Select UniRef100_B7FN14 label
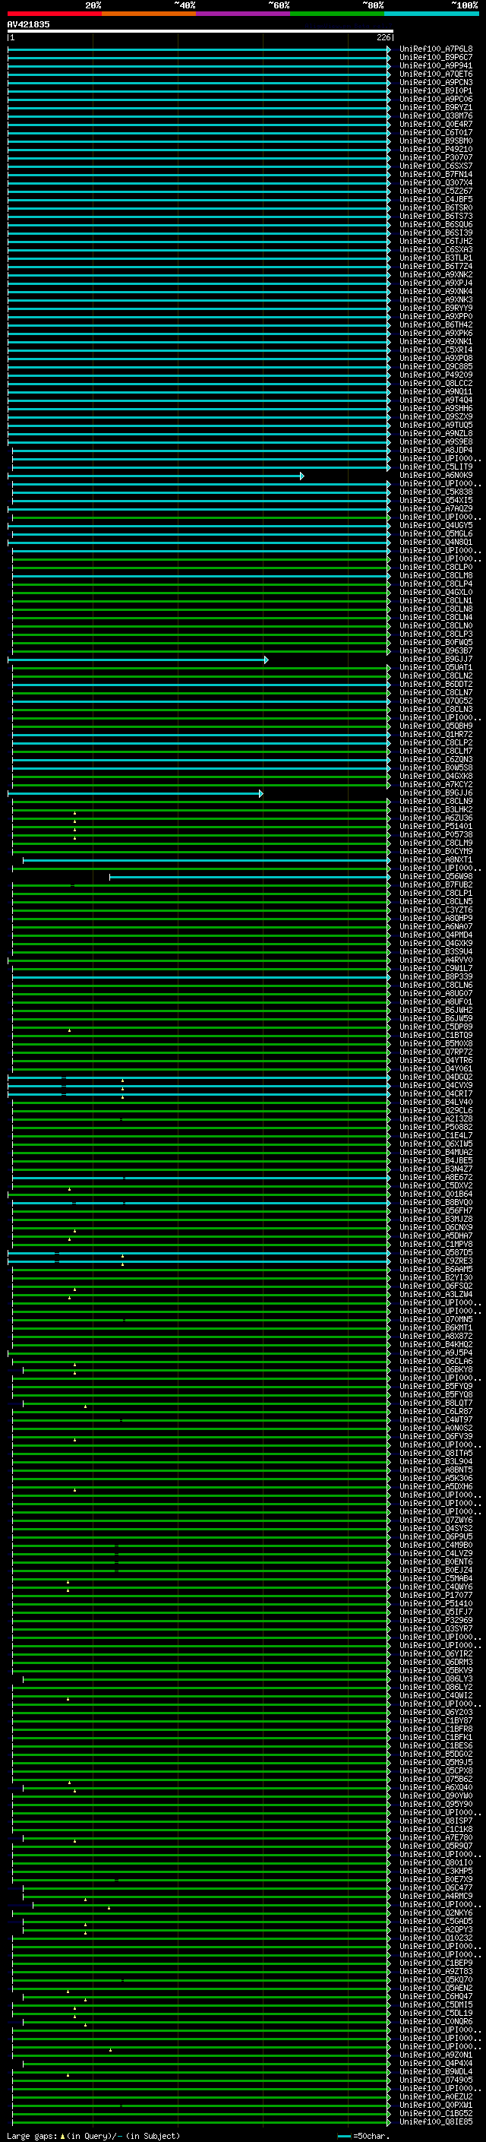 pyautogui.click(x=436, y=175)
